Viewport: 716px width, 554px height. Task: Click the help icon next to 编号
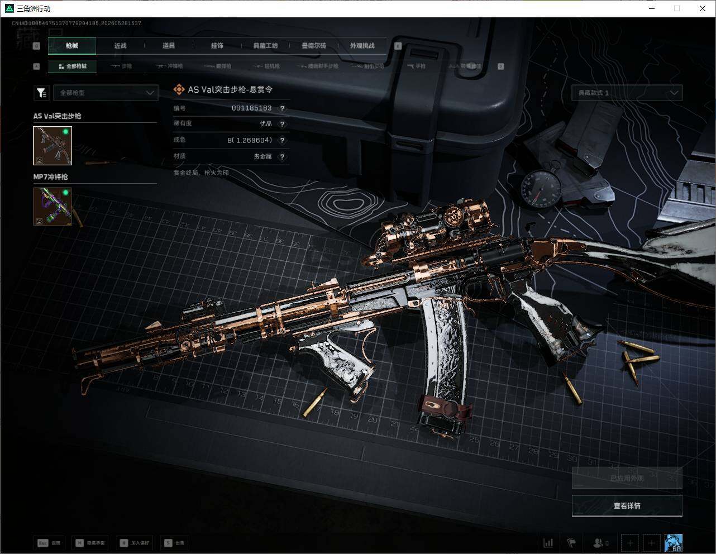pyautogui.click(x=282, y=108)
